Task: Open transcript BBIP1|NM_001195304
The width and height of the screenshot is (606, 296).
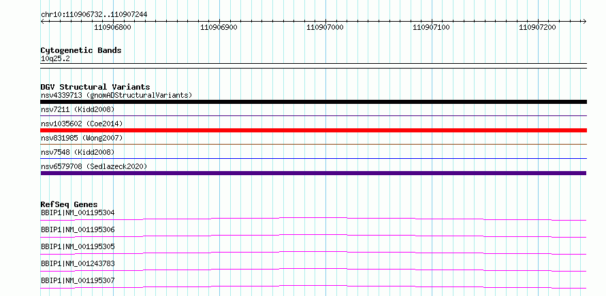Action: tap(78, 212)
